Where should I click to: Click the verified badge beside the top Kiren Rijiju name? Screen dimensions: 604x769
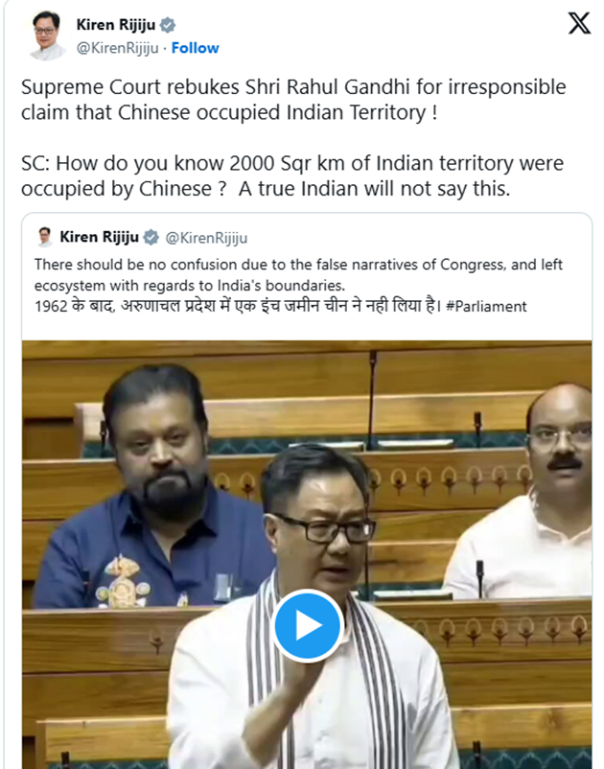pyautogui.click(x=168, y=25)
